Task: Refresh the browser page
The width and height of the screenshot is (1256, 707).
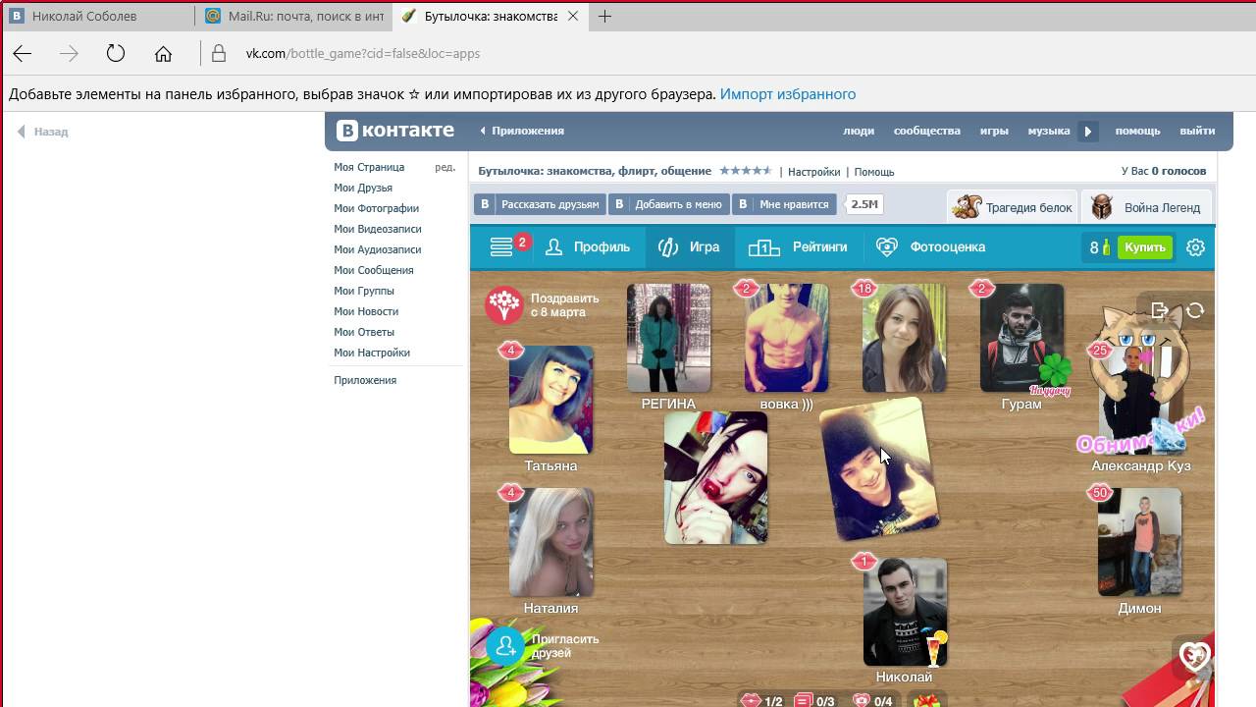Action: pyautogui.click(x=116, y=54)
